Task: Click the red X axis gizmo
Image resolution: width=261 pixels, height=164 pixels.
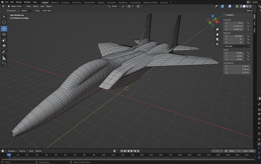Action: tap(217, 22)
